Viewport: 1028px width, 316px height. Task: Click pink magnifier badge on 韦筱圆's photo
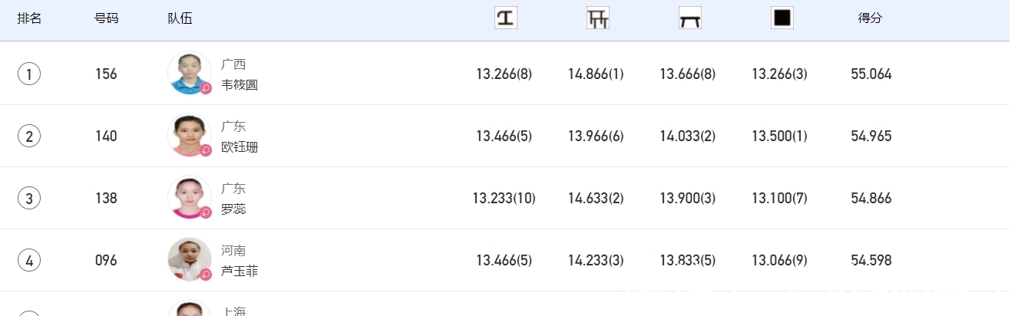click(x=206, y=88)
